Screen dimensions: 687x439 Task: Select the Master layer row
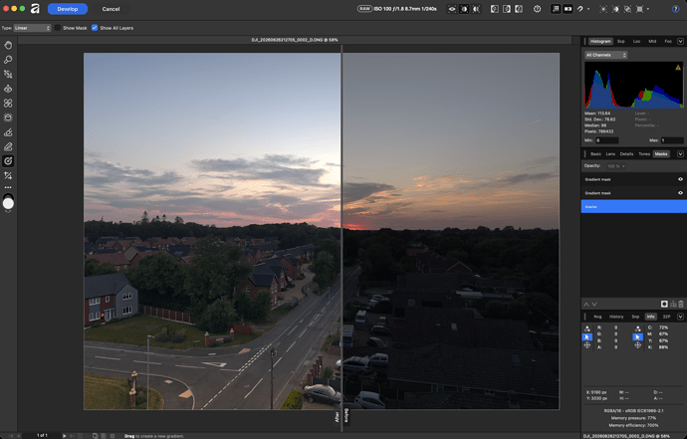pyautogui.click(x=633, y=206)
